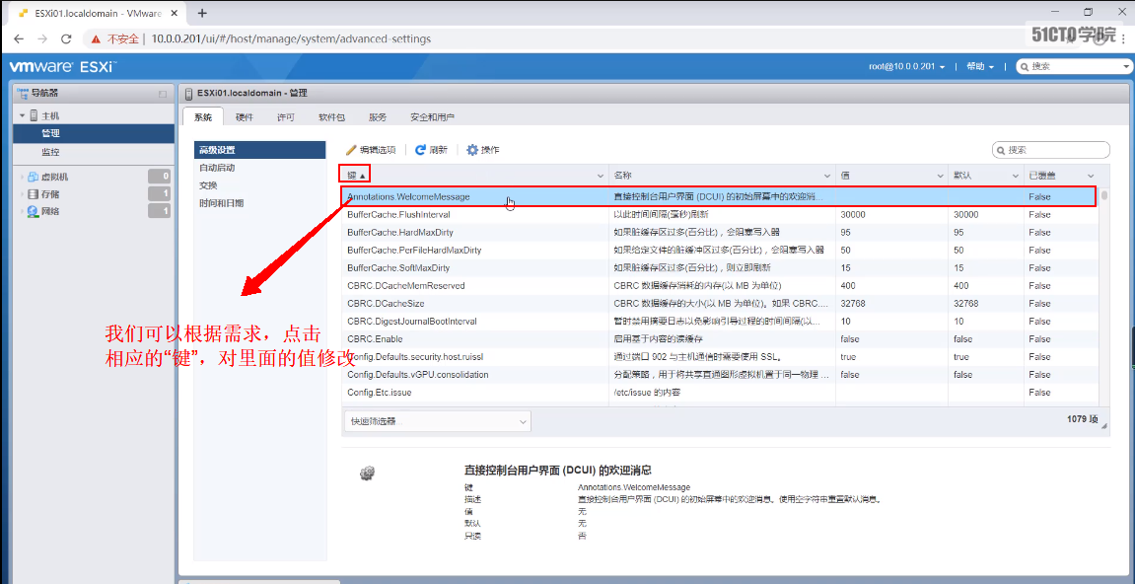The width and height of the screenshot is (1135, 584).
Task: Click the Actions gear icon
Action: pos(472,150)
